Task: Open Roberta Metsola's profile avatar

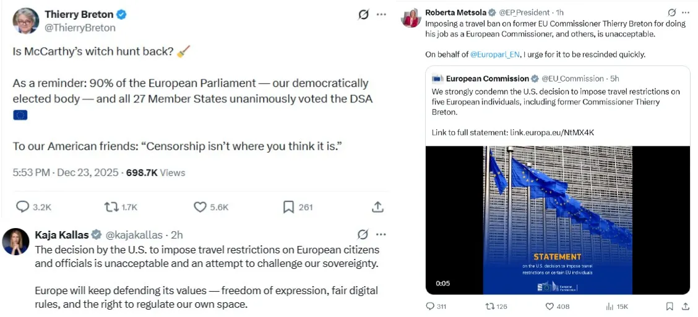Action: pyautogui.click(x=411, y=18)
